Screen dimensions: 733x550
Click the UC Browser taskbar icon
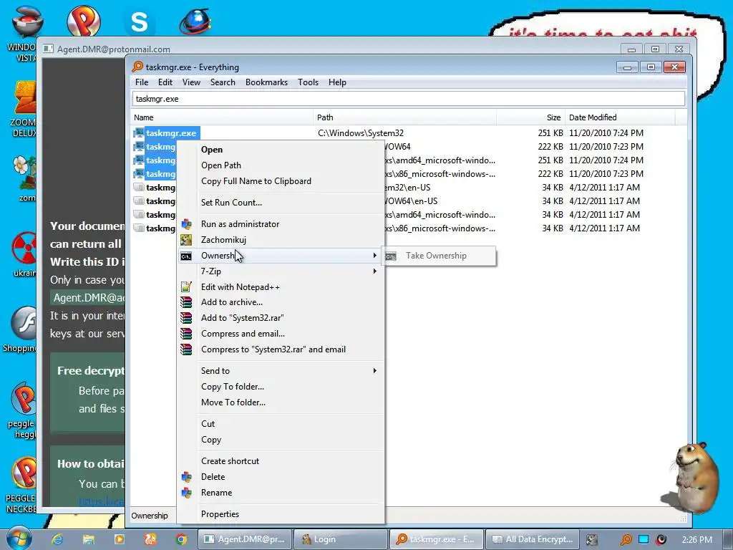pos(150,539)
